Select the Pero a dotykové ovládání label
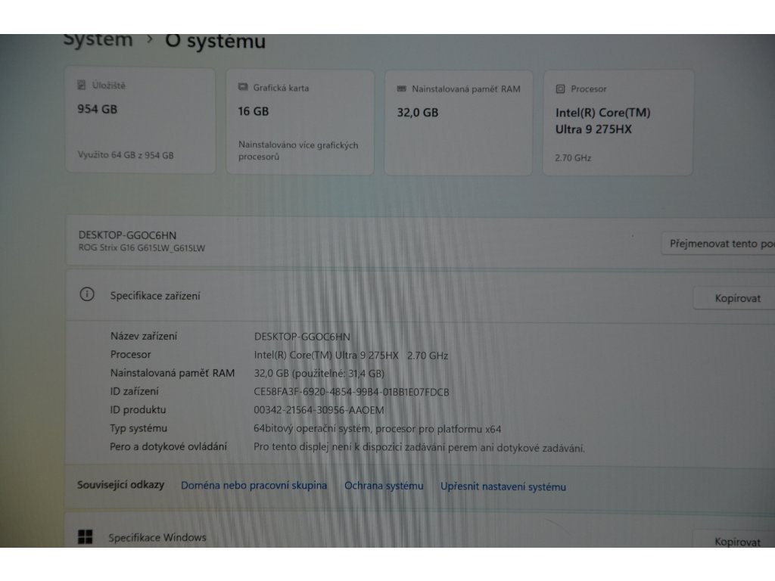 pyautogui.click(x=168, y=446)
